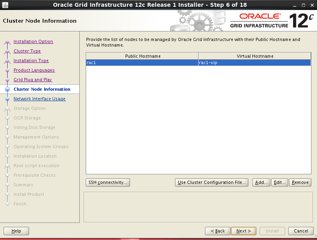The height and width of the screenshot is (240, 317).
Task: Go Back to the previous step
Action: click(x=218, y=231)
